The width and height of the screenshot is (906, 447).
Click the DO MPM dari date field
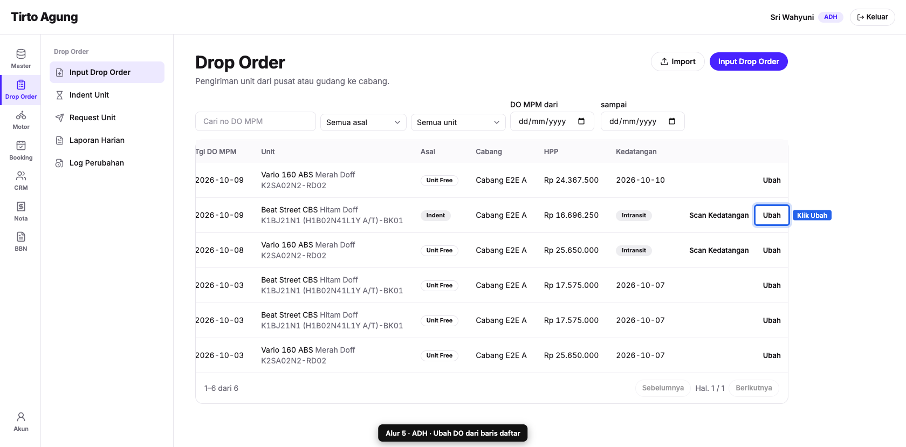(552, 121)
